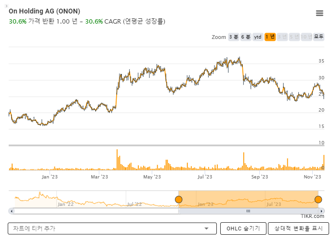Viewport: 332px width, 241px height.
Task: Open the chart hamburger menu
Action: [x=319, y=13]
